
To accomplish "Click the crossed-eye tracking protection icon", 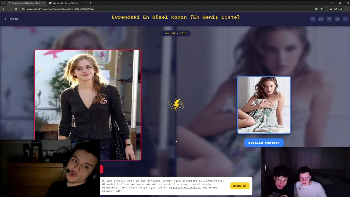I will tap(316, 9).
